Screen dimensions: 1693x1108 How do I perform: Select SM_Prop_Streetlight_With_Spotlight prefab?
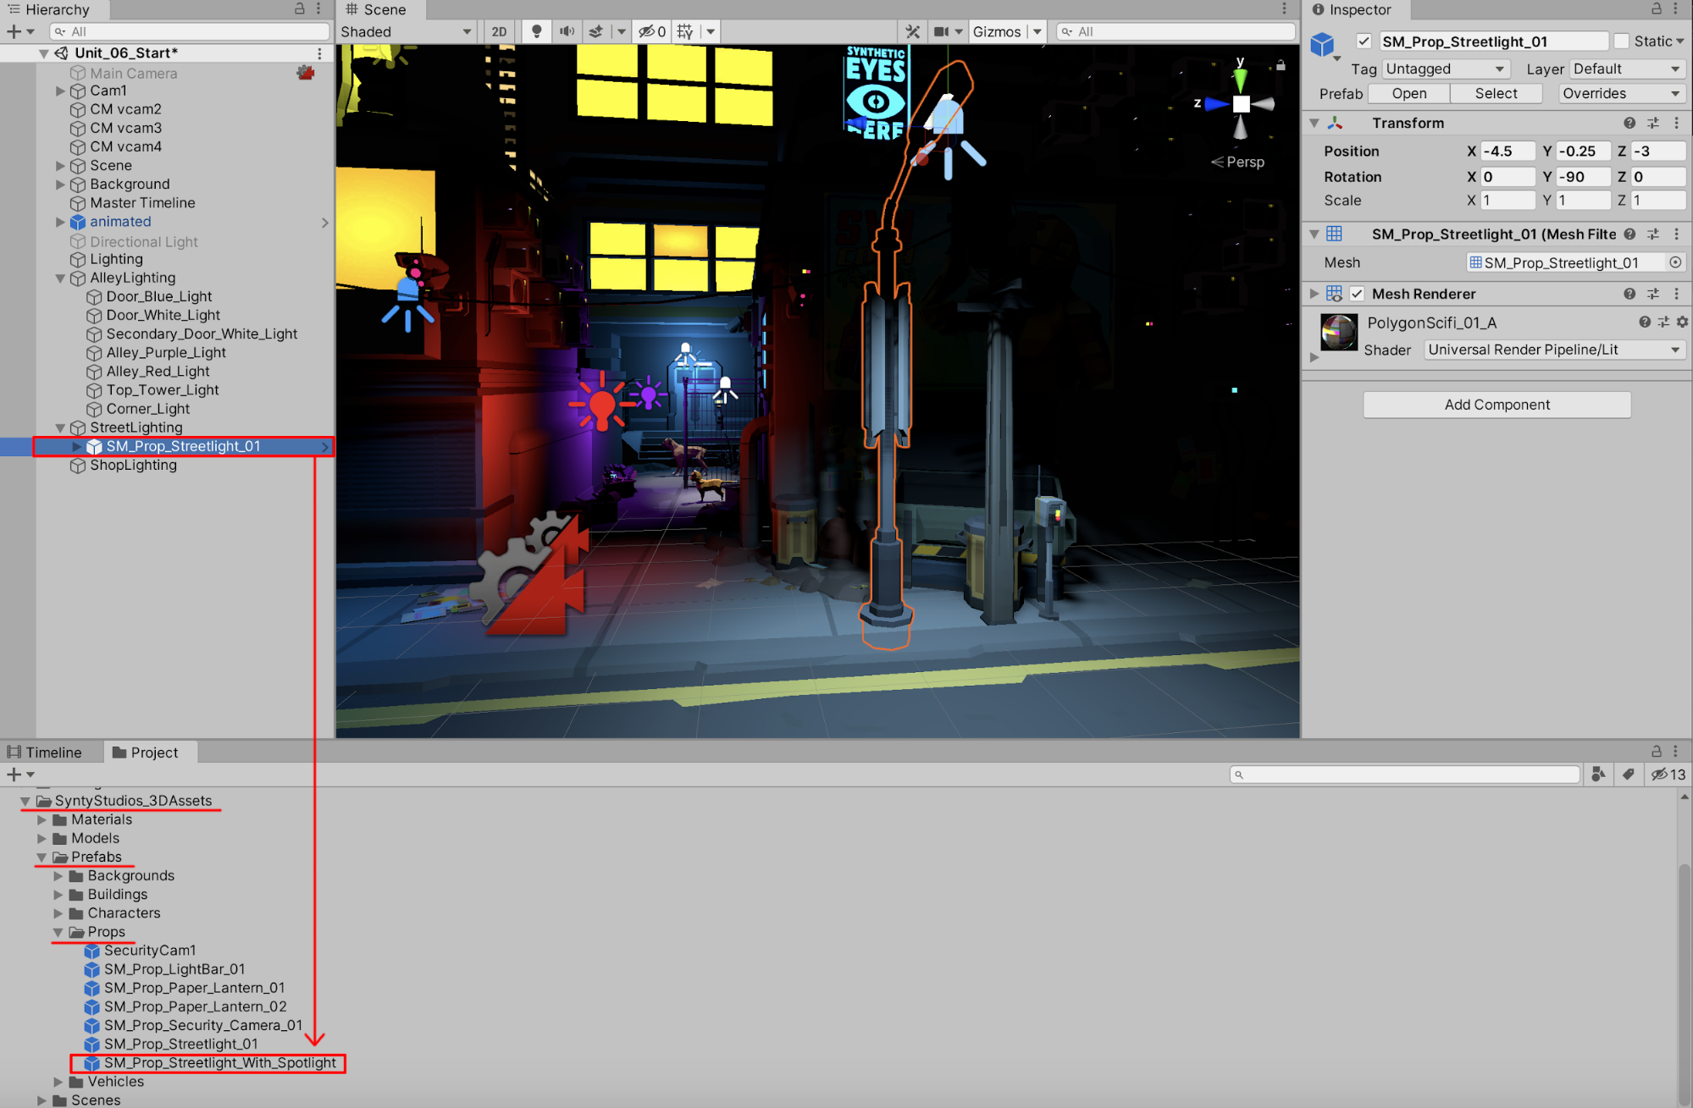tap(219, 1063)
